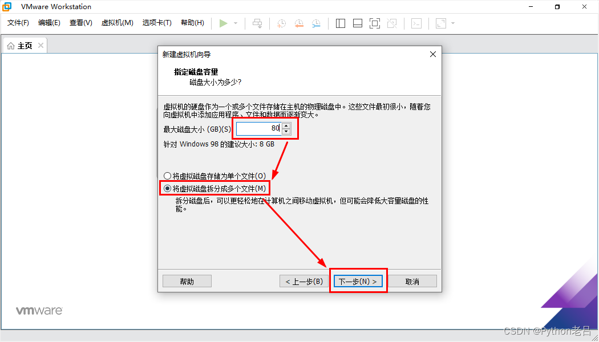Click the take snapshot clock icon
This screenshot has height=342, width=599.
(x=281, y=23)
